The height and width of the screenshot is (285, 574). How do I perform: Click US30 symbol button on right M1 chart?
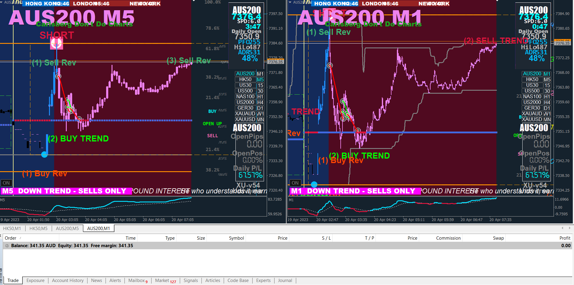click(532, 85)
